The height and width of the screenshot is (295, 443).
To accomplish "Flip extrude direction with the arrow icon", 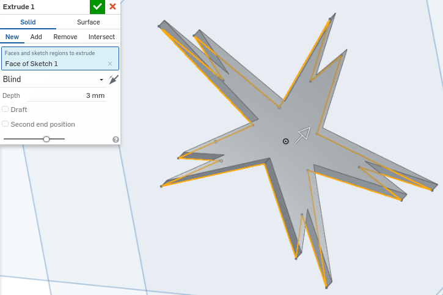I will pyautogui.click(x=114, y=80).
